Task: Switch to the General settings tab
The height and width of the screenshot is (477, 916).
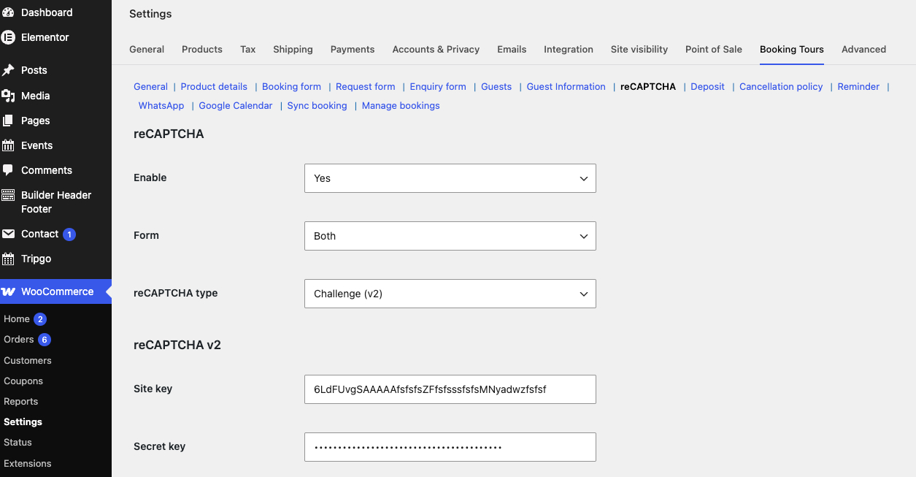Action: coord(147,49)
